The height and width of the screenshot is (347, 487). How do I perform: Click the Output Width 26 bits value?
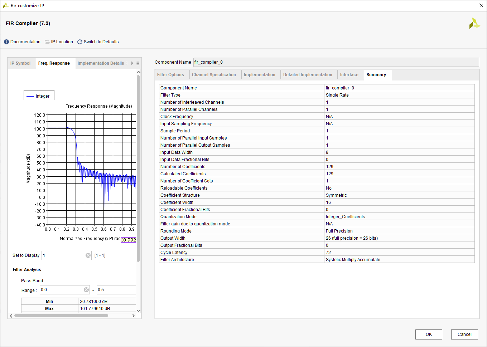(352, 238)
